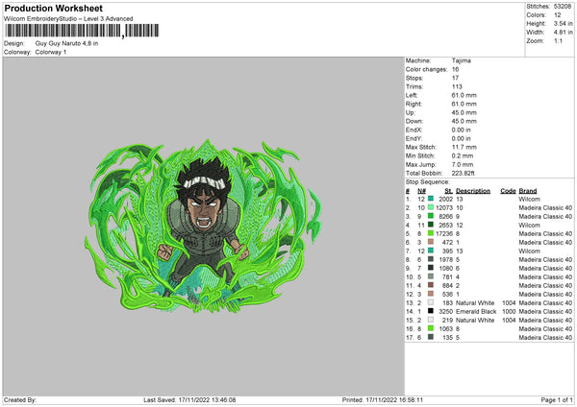Click the stitches count '53208'
This screenshot has height=407, width=577.
point(563,7)
